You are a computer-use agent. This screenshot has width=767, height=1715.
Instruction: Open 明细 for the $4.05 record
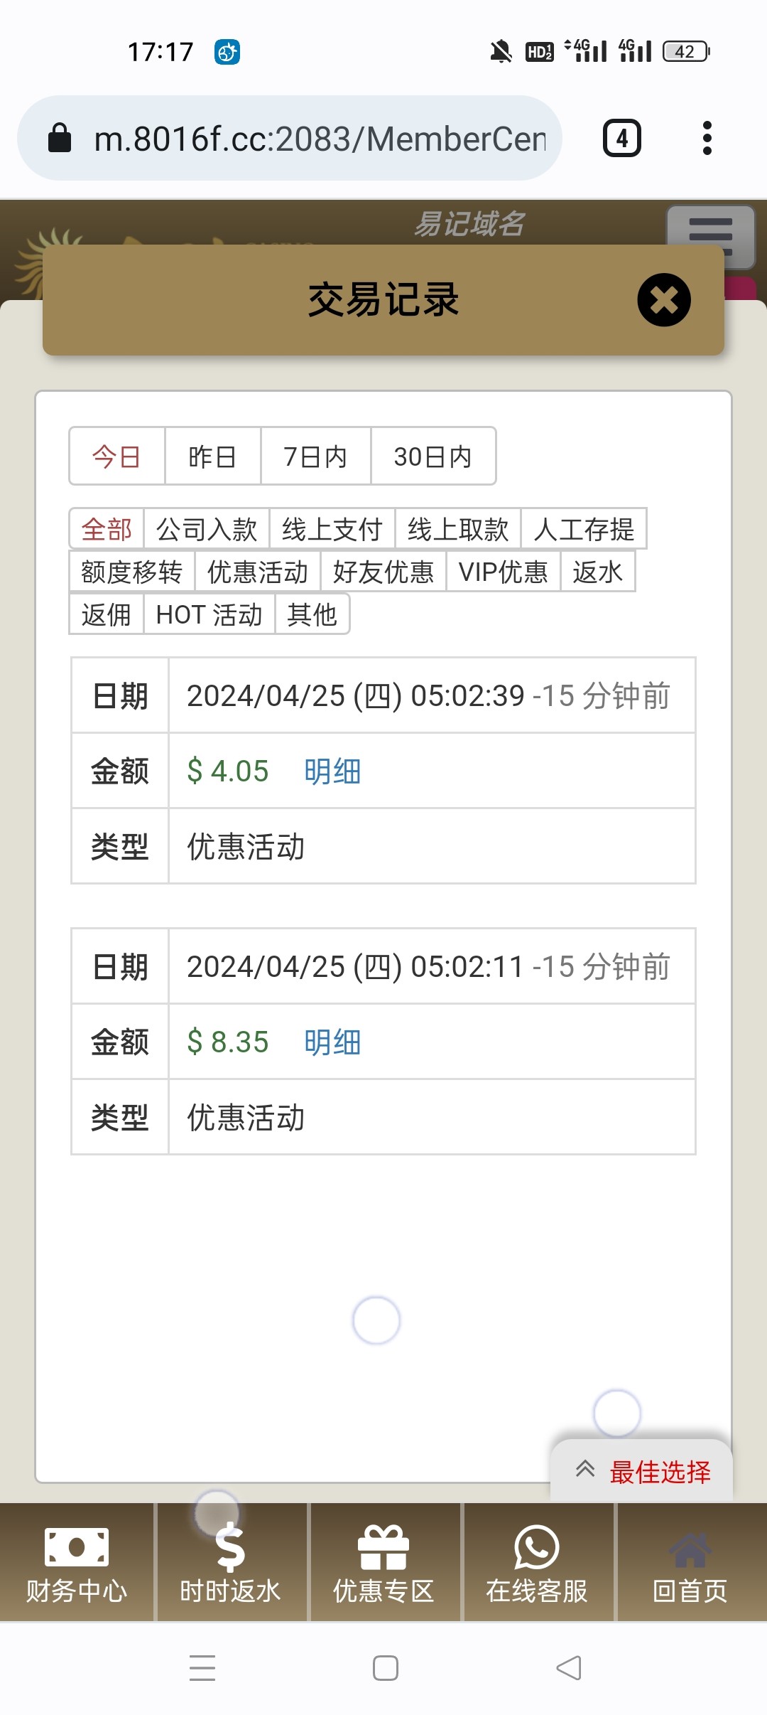pos(332,771)
